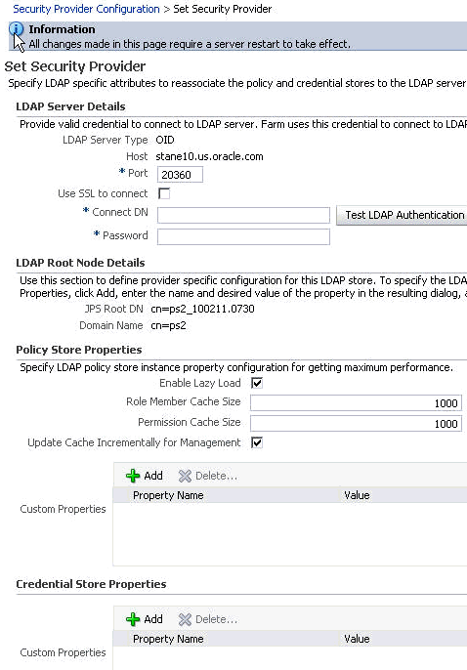
Task: Uncheck the Enable Lazy Load checkbox
Action: click(x=257, y=383)
